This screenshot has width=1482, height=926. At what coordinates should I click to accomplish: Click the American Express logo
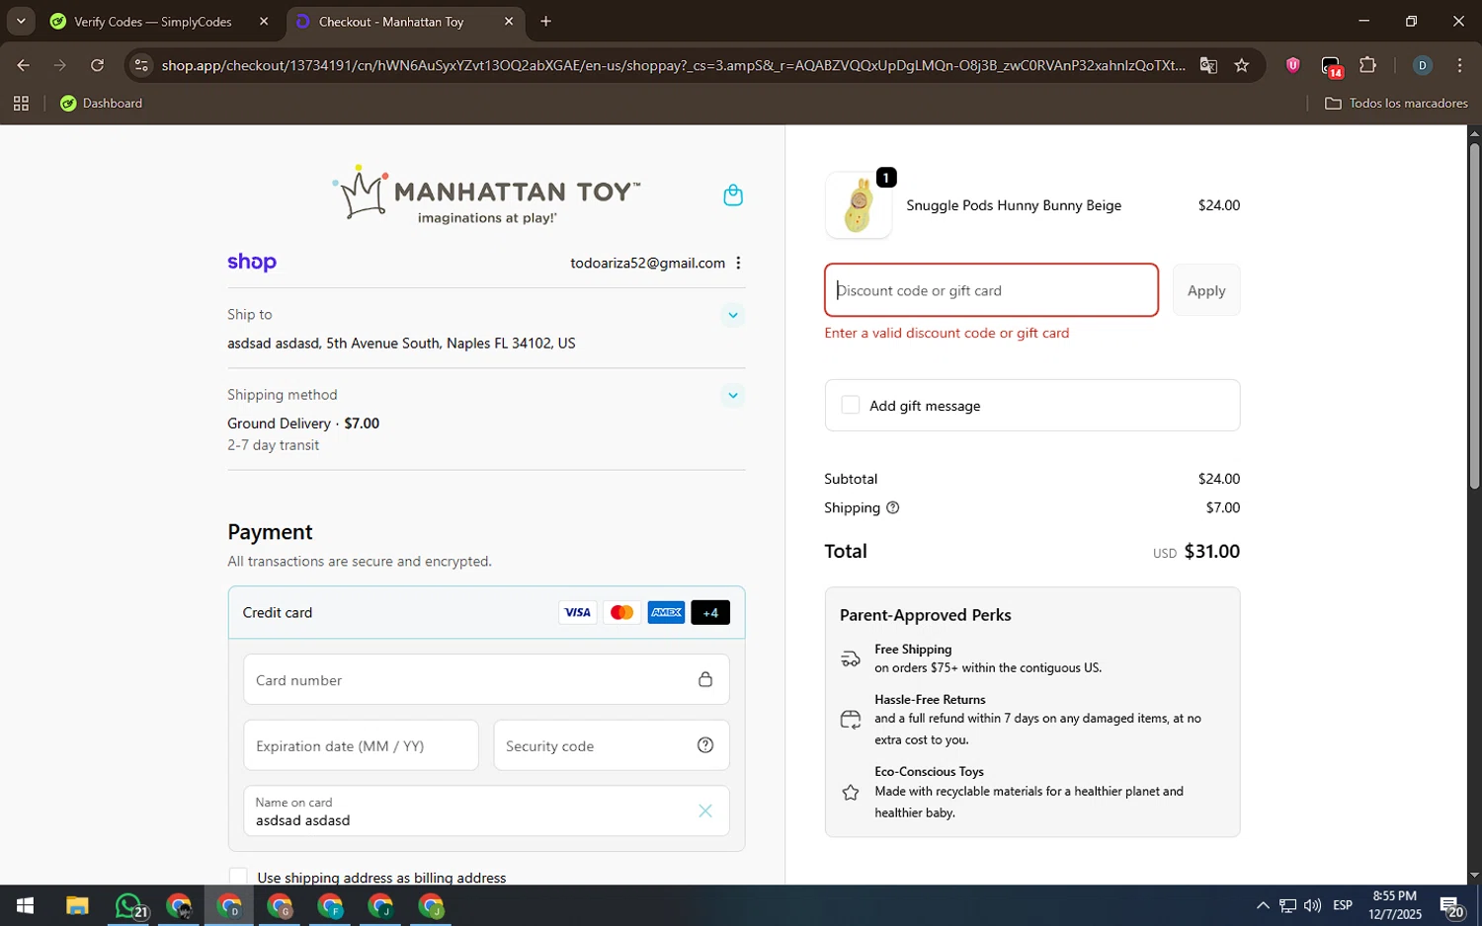click(x=666, y=612)
